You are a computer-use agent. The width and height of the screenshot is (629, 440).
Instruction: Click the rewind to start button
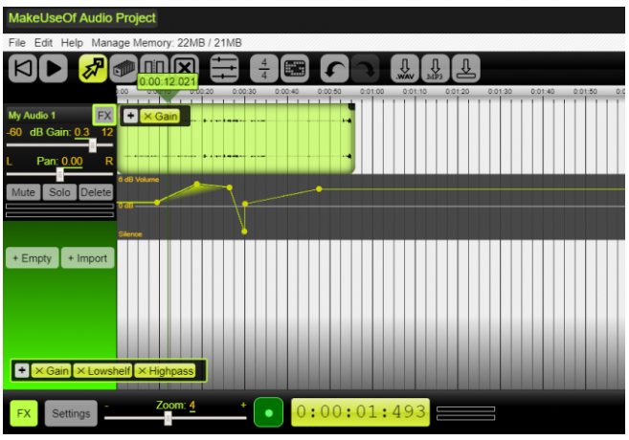(23, 69)
